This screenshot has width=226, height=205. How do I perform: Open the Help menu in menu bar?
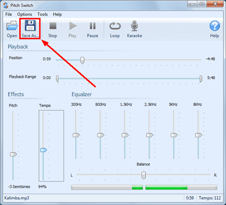tap(57, 14)
